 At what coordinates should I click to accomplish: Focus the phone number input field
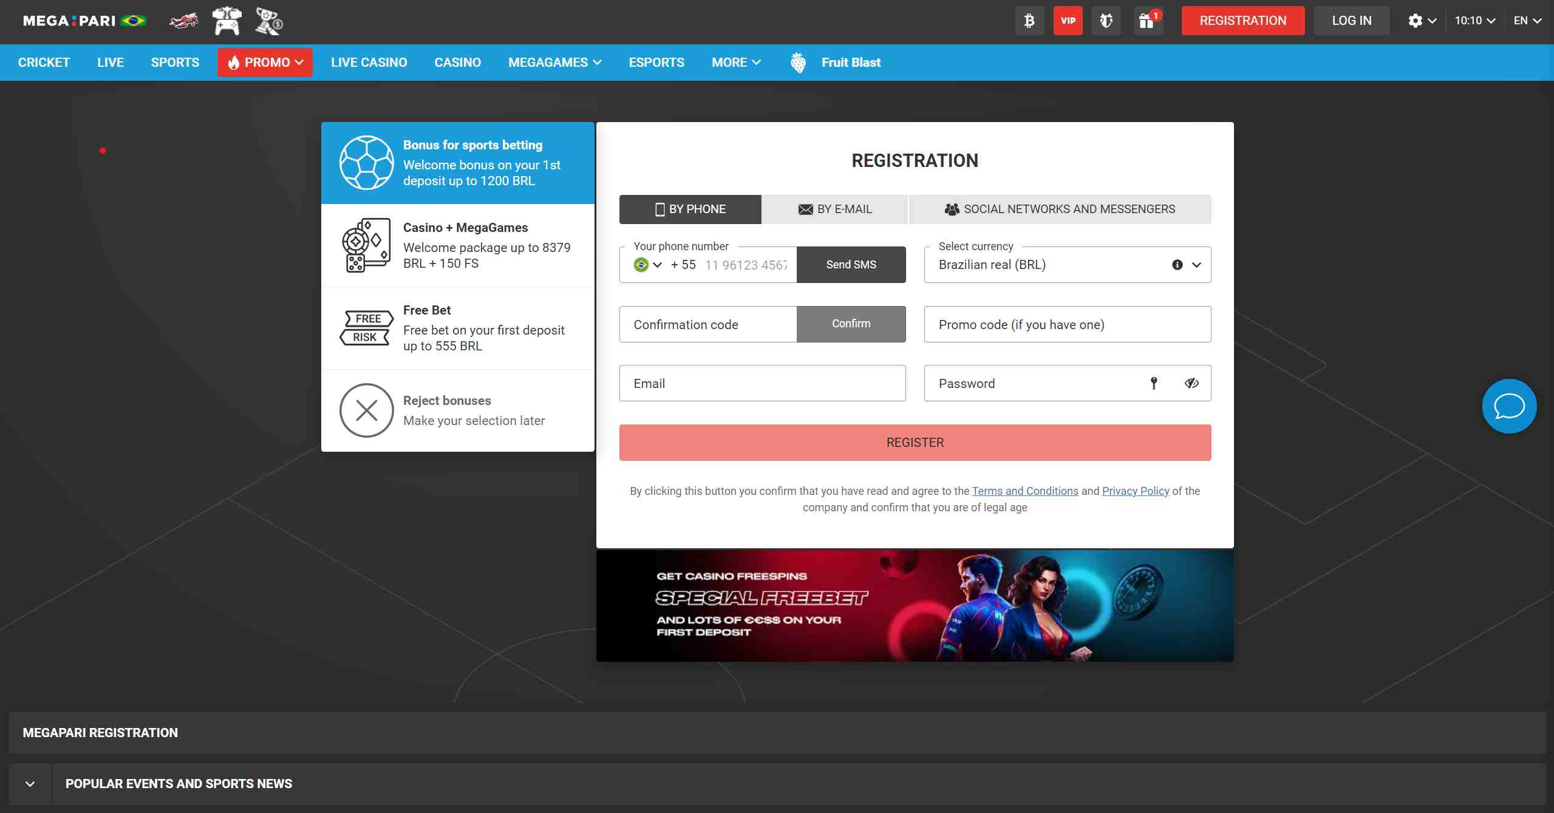747,265
